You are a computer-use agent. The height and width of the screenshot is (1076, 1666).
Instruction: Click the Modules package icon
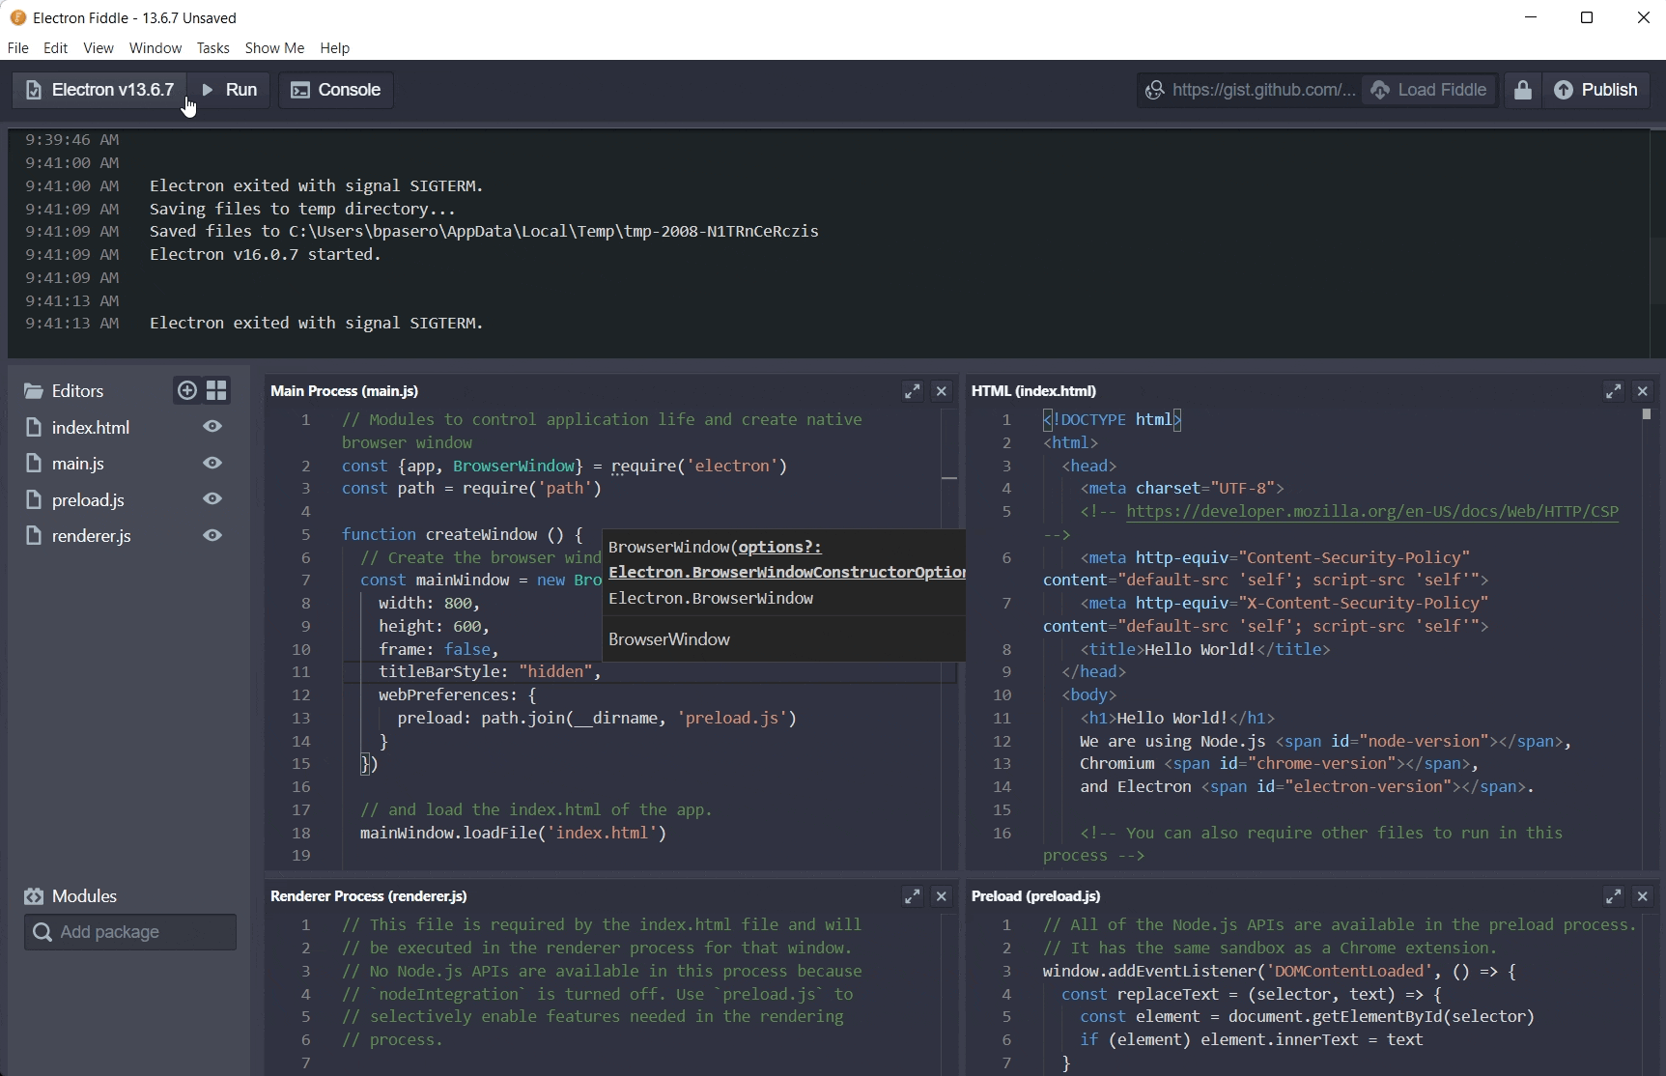[x=34, y=896]
